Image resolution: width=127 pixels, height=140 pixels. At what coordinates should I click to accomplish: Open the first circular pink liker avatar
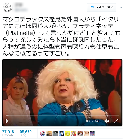[x=43, y=134]
